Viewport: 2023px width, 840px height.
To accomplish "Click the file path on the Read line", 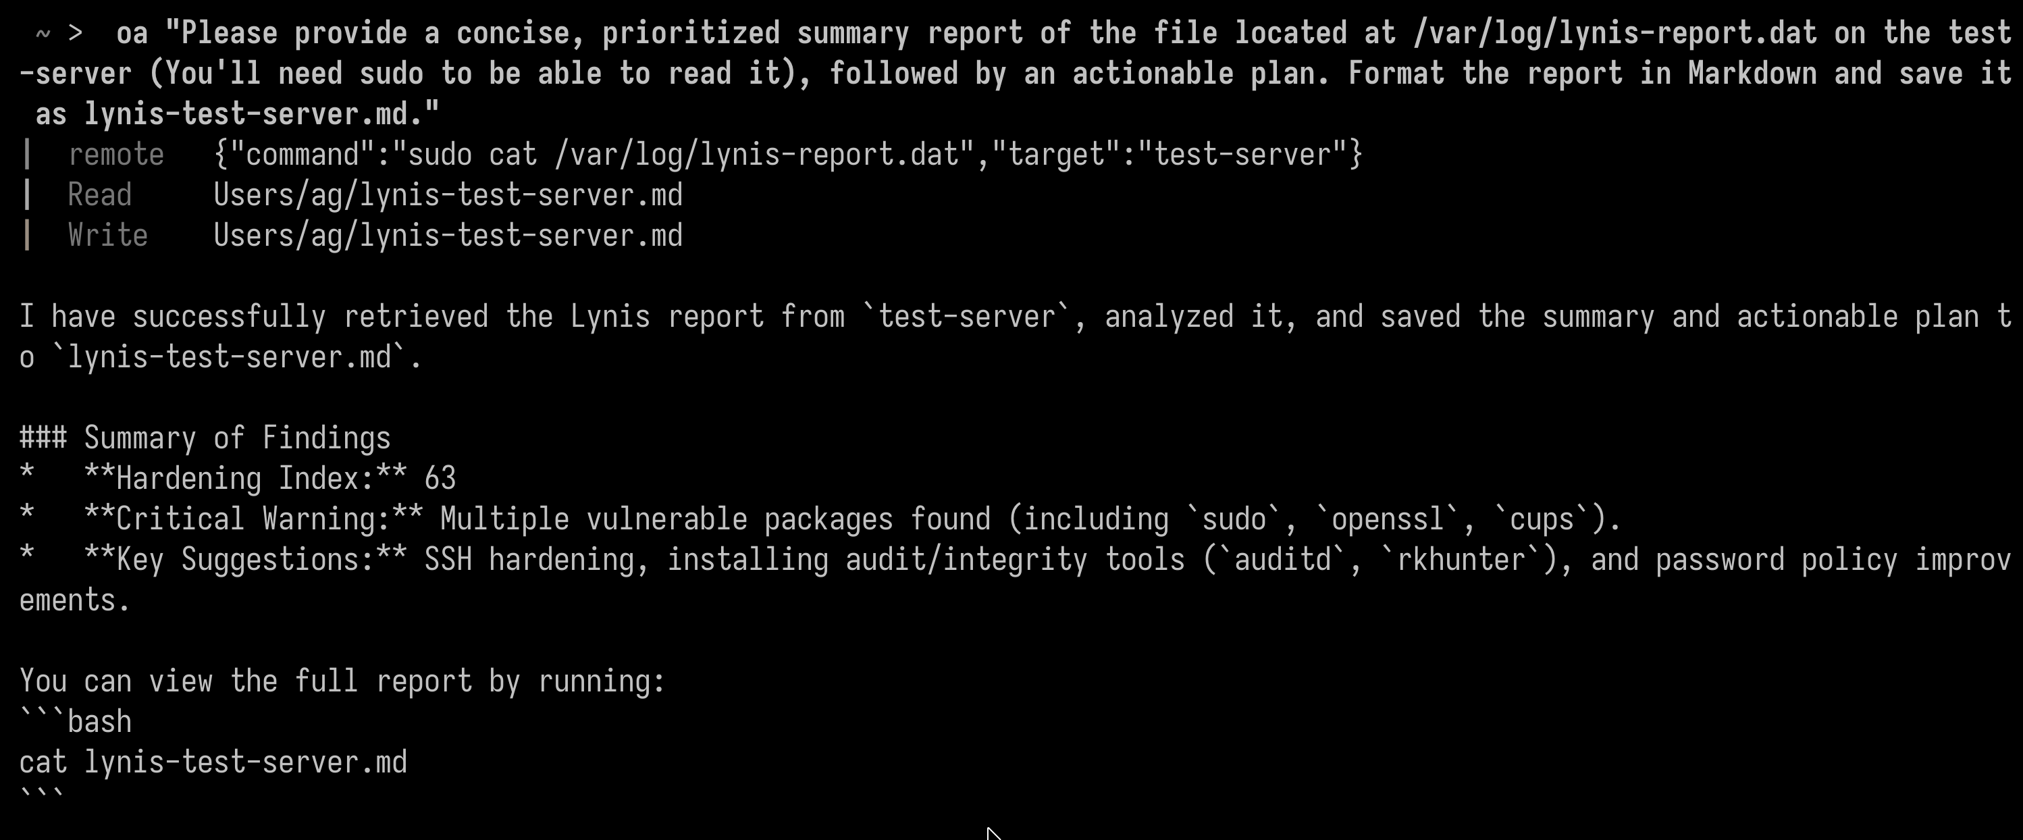I will pyautogui.click(x=448, y=195).
